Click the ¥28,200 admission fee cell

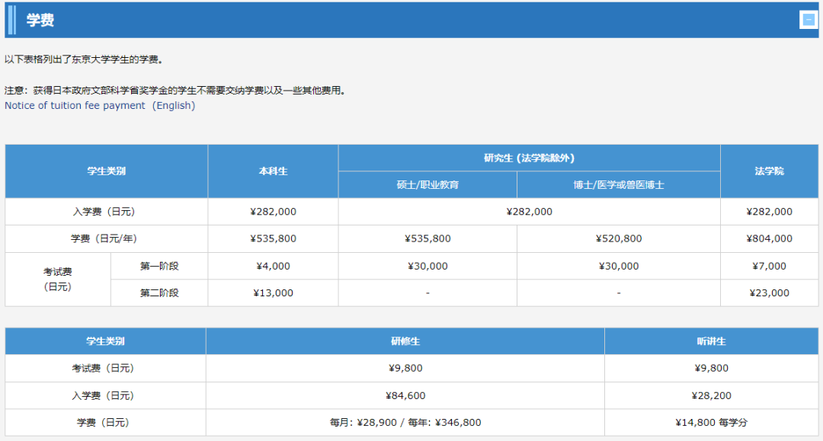(x=711, y=396)
